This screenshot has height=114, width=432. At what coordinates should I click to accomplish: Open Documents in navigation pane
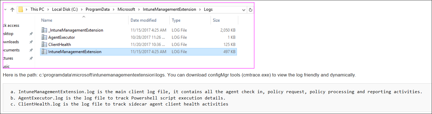(x=11, y=50)
